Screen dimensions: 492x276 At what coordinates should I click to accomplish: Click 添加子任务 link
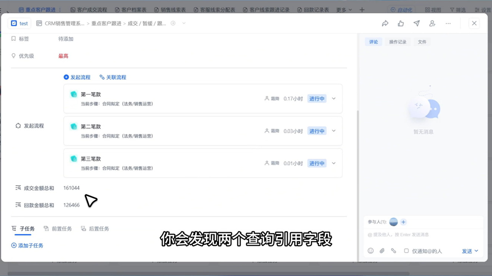(27, 246)
